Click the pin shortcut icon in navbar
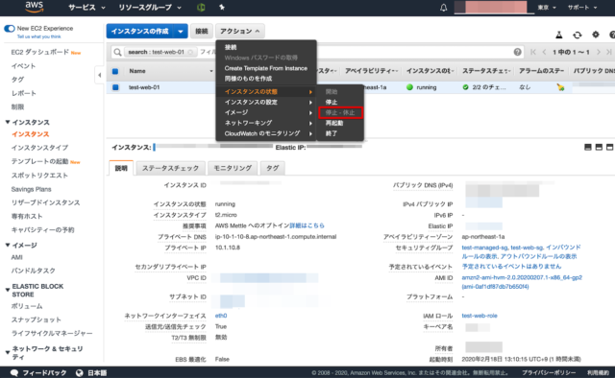The height and width of the screenshot is (378, 615). pyautogui.click(x=222, y=7)
